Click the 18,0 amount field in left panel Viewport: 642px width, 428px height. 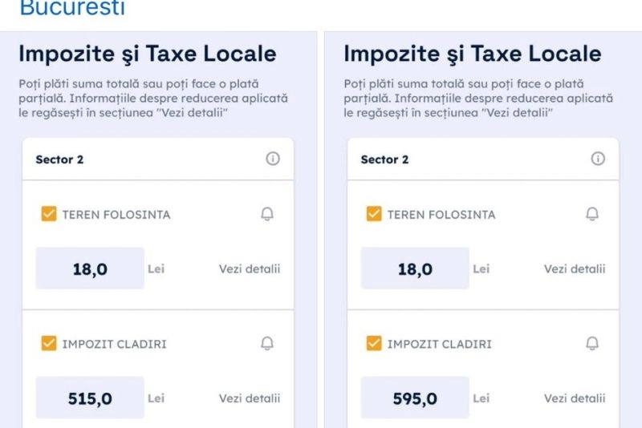coord(90,269)
